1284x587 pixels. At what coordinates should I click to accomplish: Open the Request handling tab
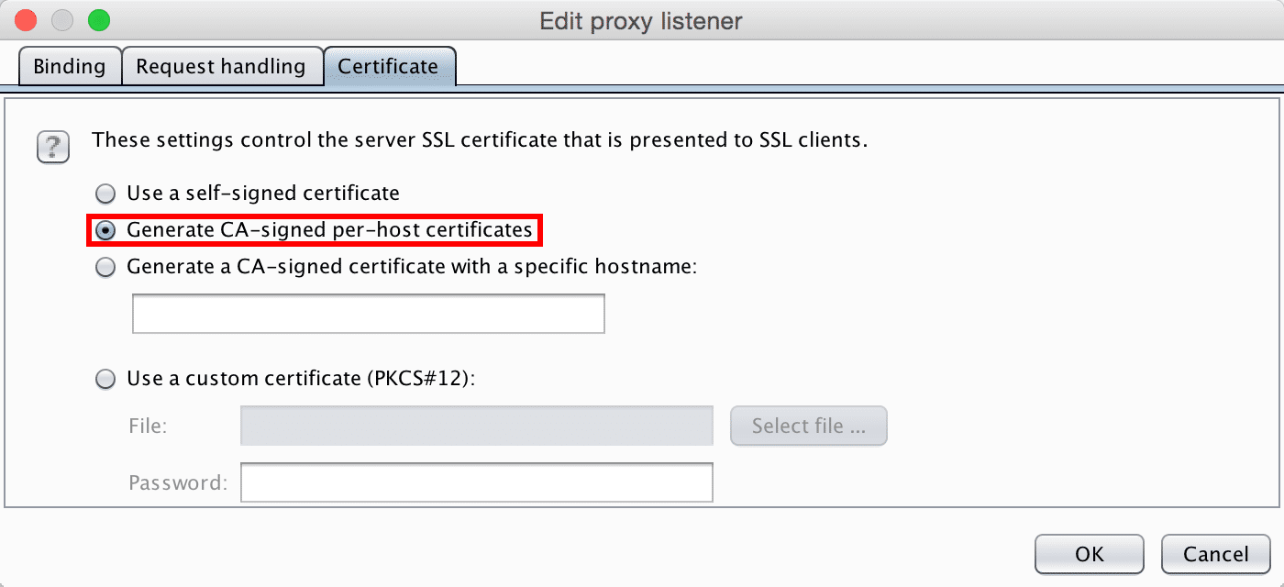pos(221,67)
